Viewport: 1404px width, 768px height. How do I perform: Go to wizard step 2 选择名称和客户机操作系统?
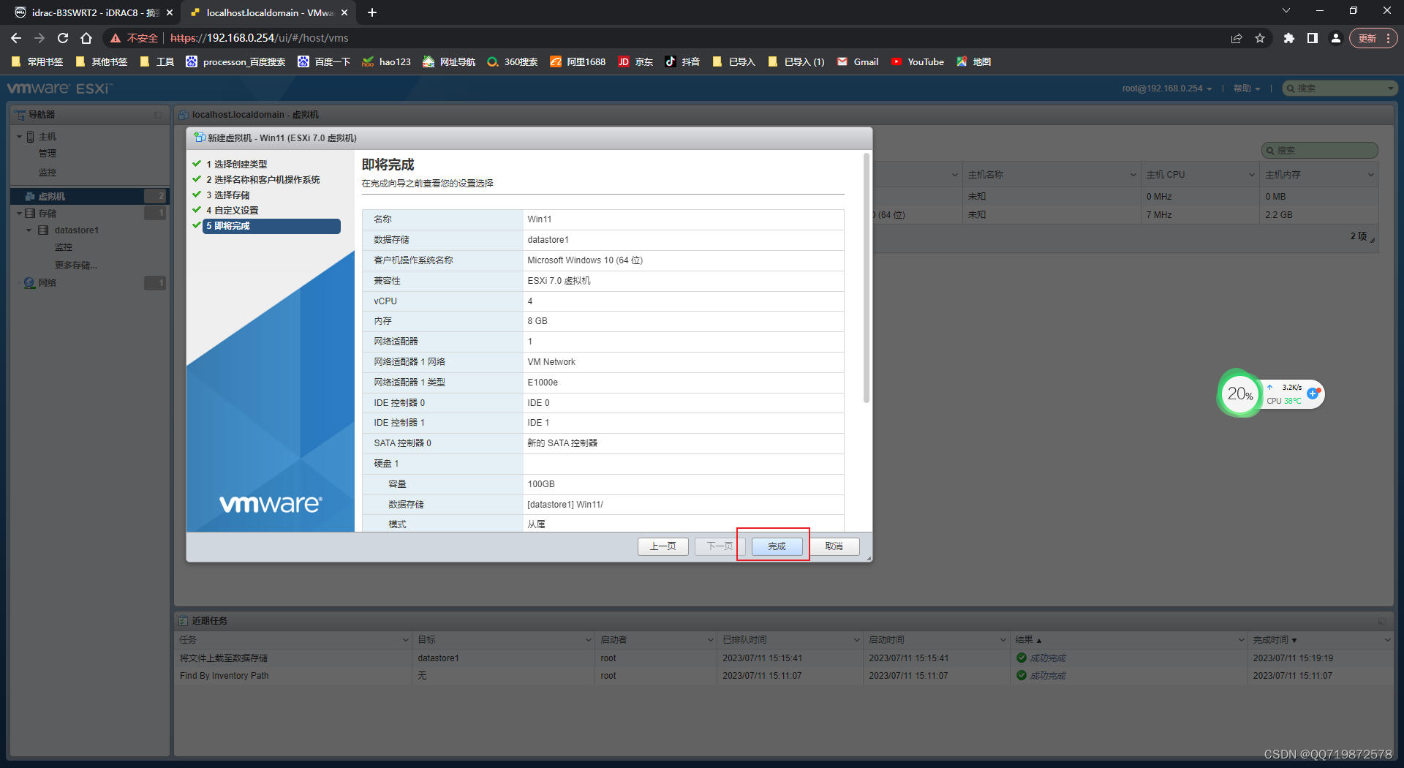pos(263,180)
